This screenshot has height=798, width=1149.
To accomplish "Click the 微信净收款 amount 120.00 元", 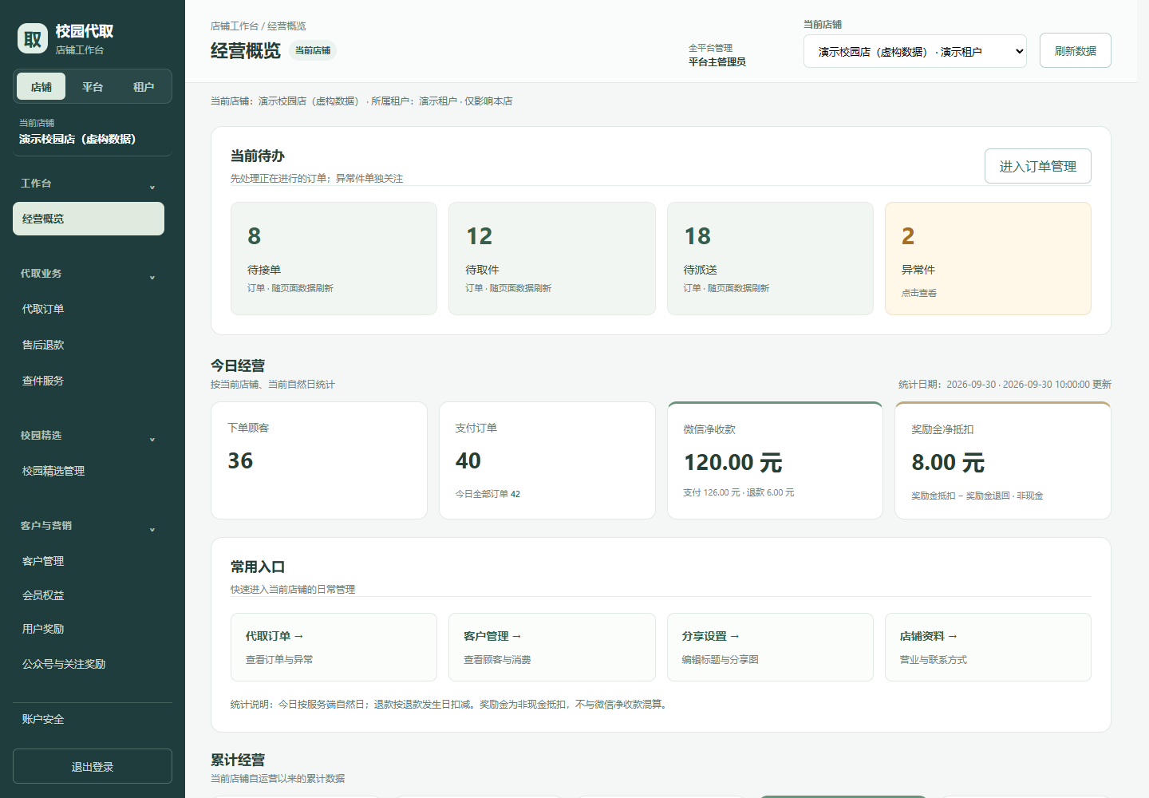I will (733, 462).
